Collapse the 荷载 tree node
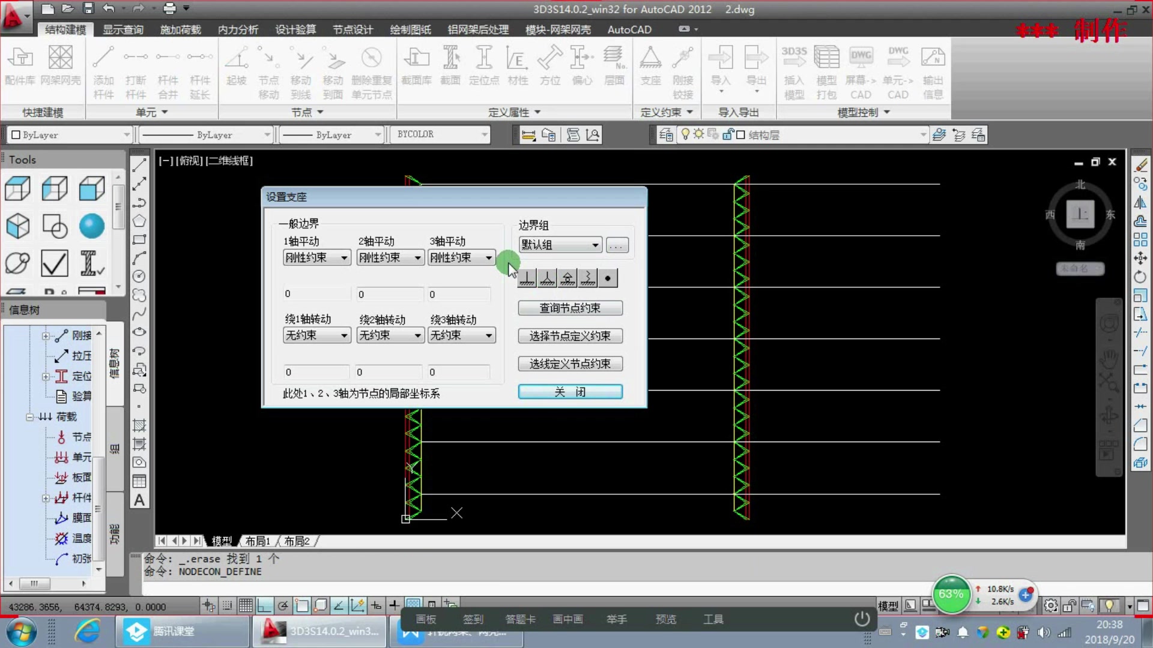The image size is (1153, 648). click(x=29, y=417)
